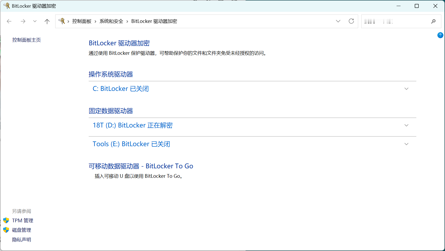Focus the control panel search box
Screen dimensions: 445x251
[401, 21]
